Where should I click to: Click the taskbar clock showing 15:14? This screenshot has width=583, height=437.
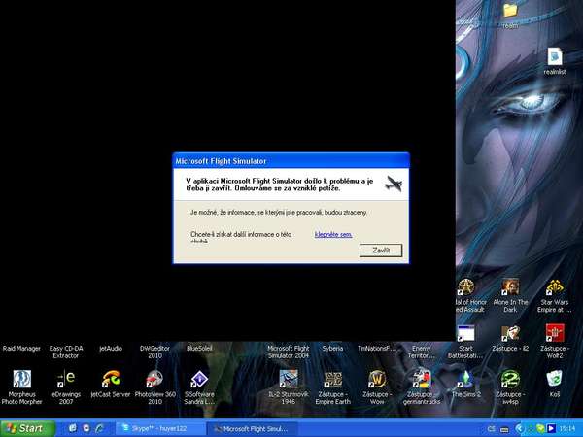566,427
